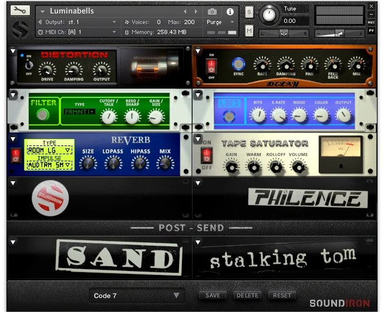Click the RESET button
Image resolution: width=384 pixels, height=312 pixels.
[x=282, y=296]
